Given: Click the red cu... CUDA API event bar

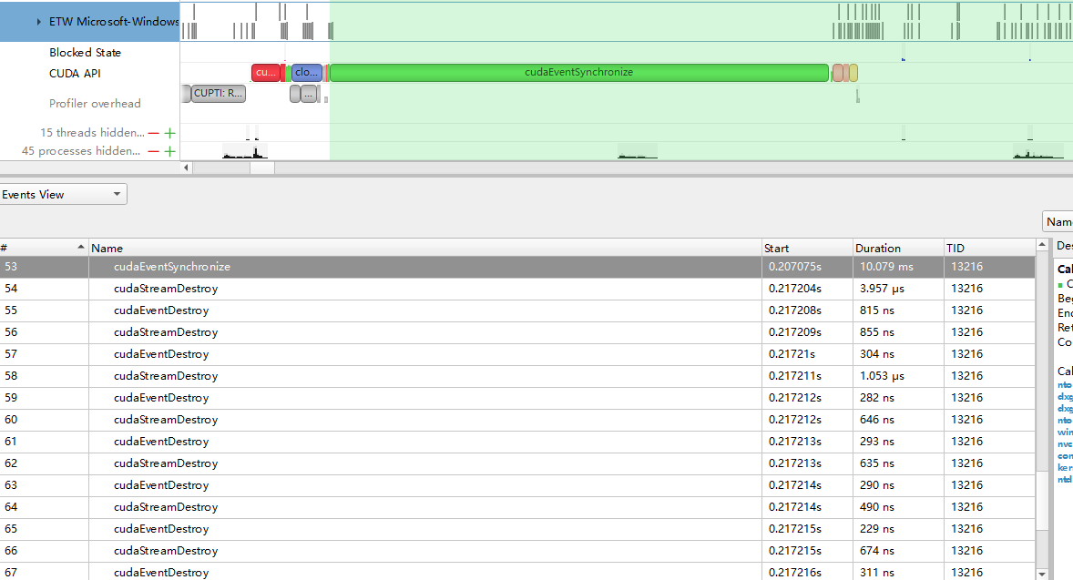Looking at the screenshot, I should 265,72.
